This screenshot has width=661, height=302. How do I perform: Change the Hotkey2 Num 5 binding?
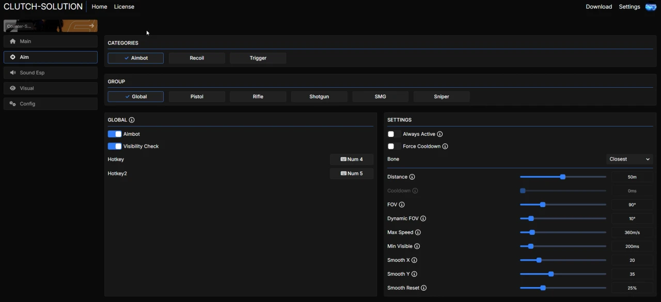352,173
